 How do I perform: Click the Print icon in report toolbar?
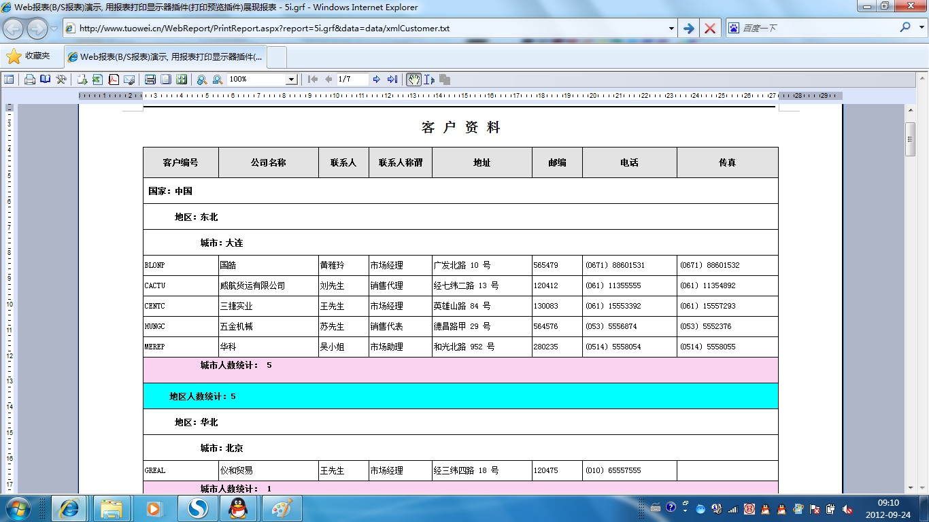30,80
